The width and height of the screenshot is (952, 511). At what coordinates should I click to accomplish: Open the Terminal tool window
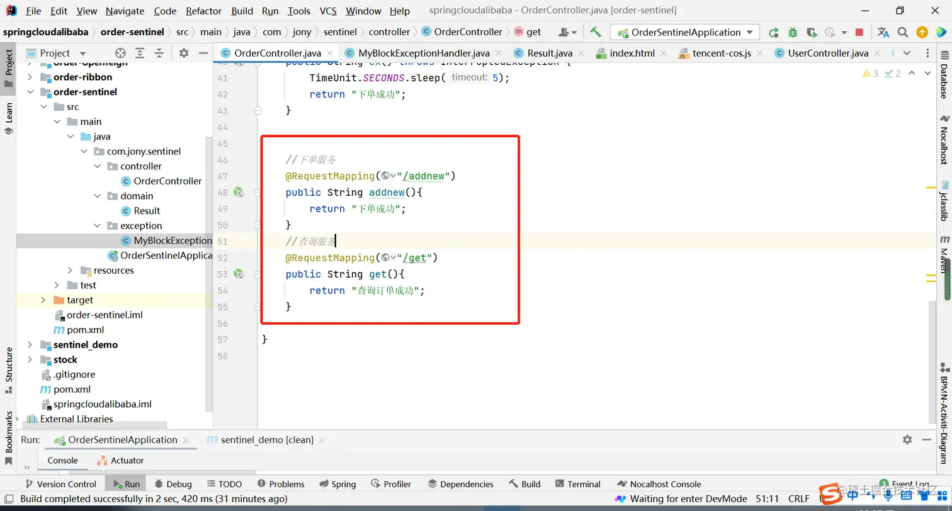(577, 484)
